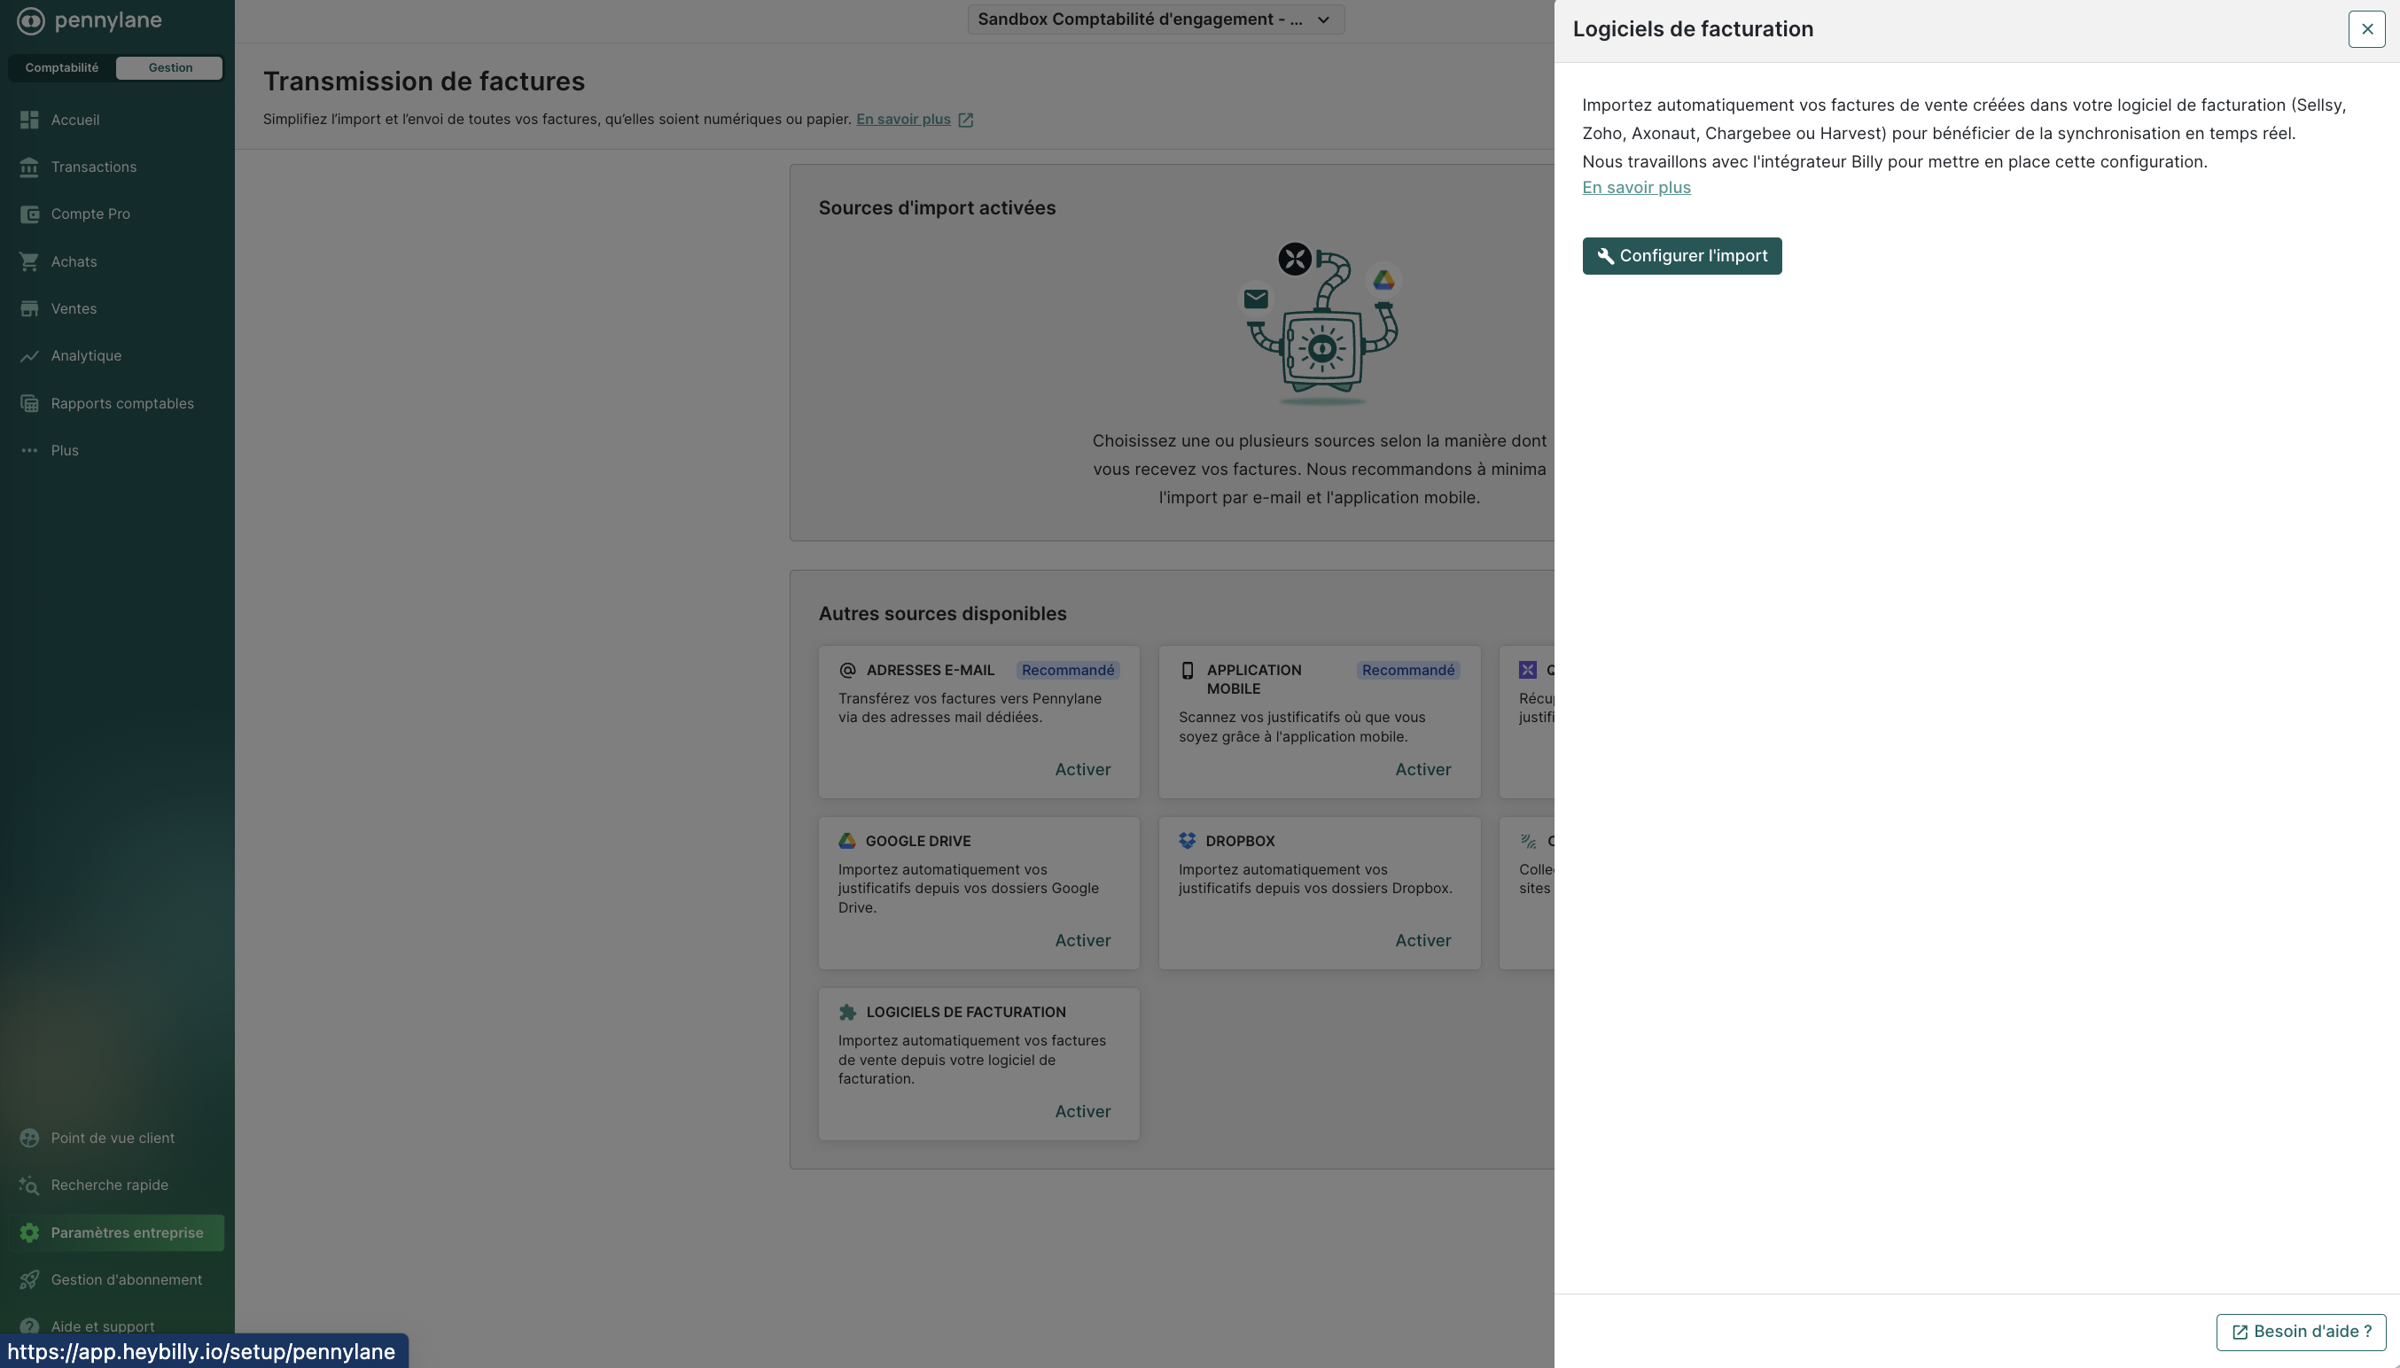The width and height of the screenshot is (2400, 1368).
Task: Click the Gestion d'abonnement rocket icon
Action: pyautogui.click(x=29, y=1279)
